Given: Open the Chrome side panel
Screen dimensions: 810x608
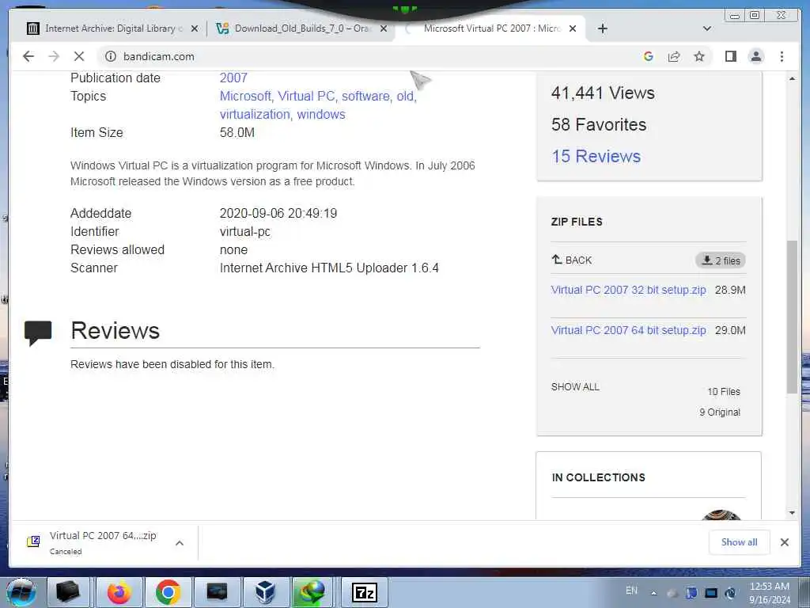Looking at the screenshot, I should 730,56.
